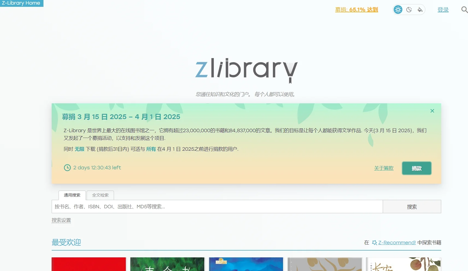This screenshot has width=468, height=271.
Task: Focus the book search input field
Action: click(x=217, y=207)
